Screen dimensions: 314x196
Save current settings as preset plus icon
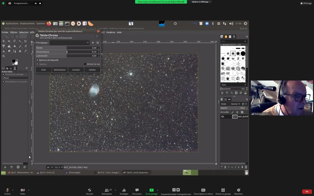point(93,43)
